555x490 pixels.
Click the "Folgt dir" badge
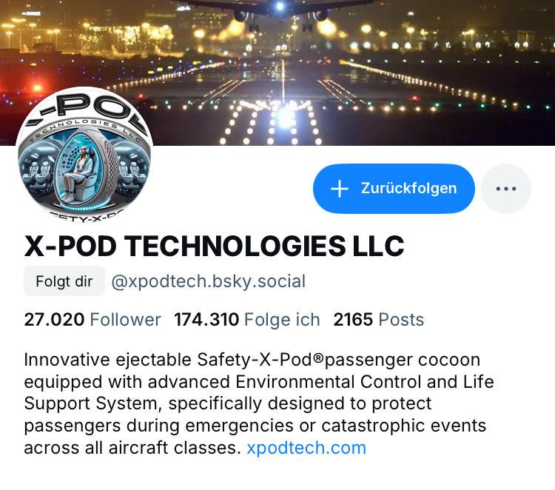64,281
